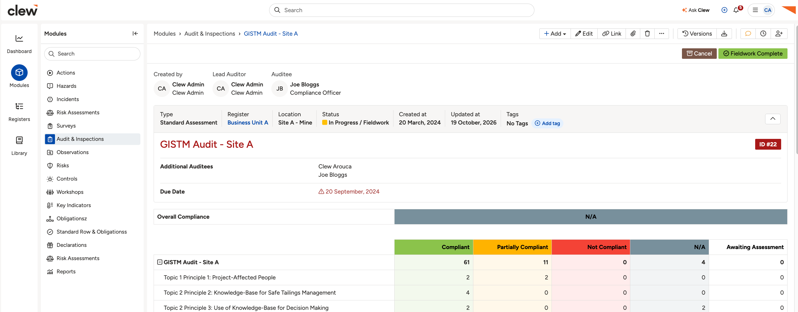Click the GISTM Audit - Site A breadcrumb
The image size is (798, 312).
[271, 33]
